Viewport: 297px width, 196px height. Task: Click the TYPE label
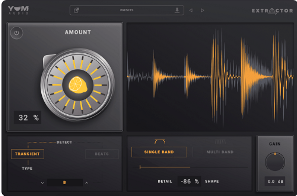click(27, 168)
